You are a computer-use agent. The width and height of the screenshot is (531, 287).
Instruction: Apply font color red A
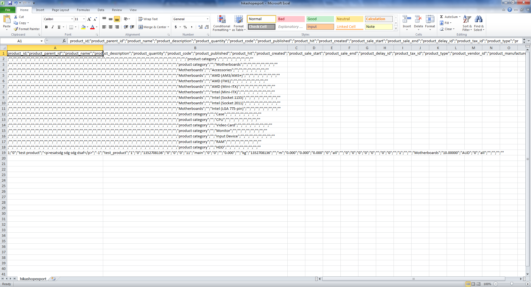(x=92, y=27)
